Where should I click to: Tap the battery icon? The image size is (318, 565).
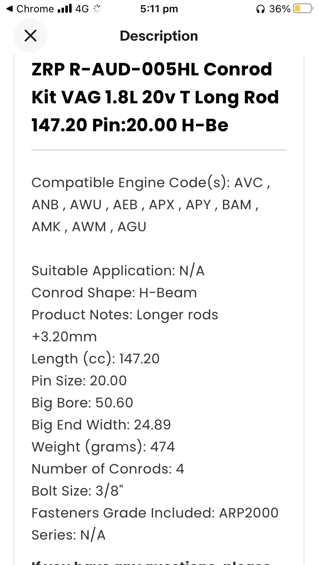point(303,9)
